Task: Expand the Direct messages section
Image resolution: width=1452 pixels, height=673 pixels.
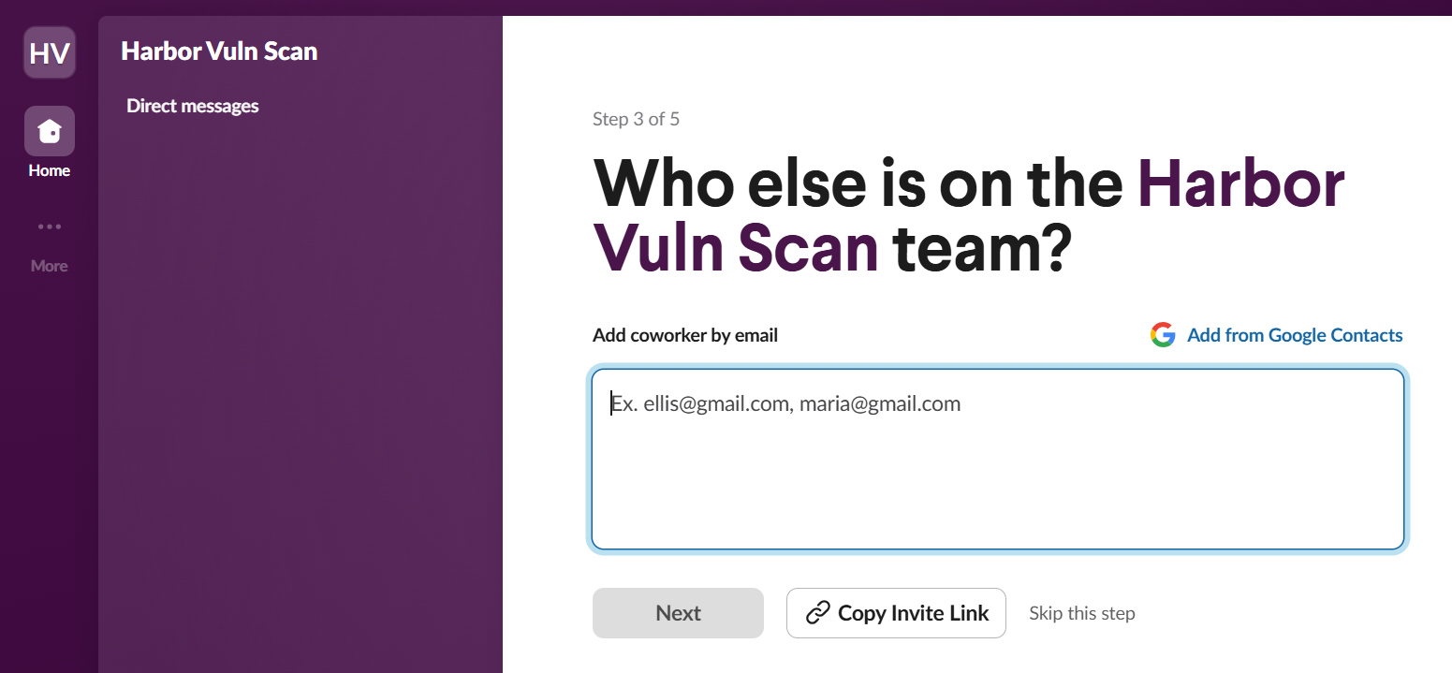Action: pyautogui.click(x=193, y=106)
